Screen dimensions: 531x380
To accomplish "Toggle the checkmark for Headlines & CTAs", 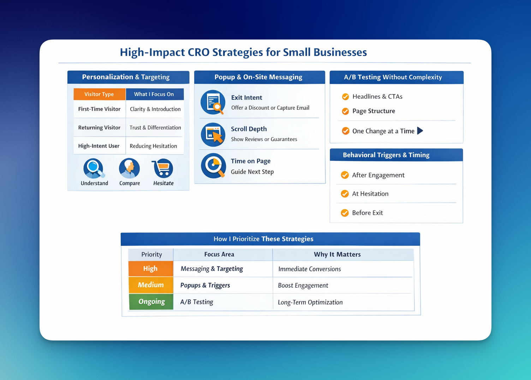I will pos(345,96).
